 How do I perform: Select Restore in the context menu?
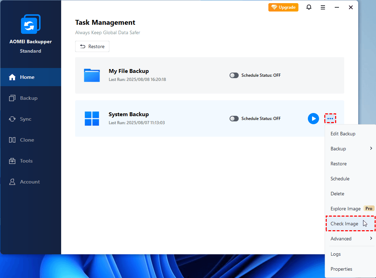[x=350, y=164]
